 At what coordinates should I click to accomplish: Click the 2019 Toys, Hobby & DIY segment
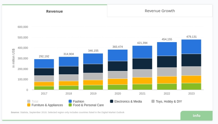(x=93, y=76)
